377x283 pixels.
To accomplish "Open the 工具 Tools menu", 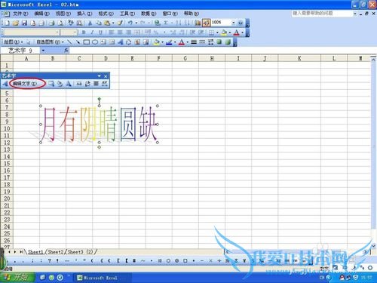I will coord(127,14).
